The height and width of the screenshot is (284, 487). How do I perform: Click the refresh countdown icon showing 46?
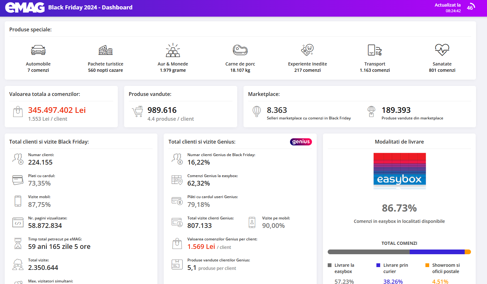[471, 7]
